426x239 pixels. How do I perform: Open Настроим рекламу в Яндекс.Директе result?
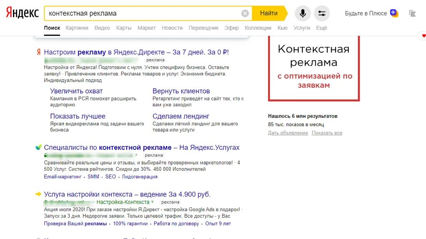click(137, 52)
